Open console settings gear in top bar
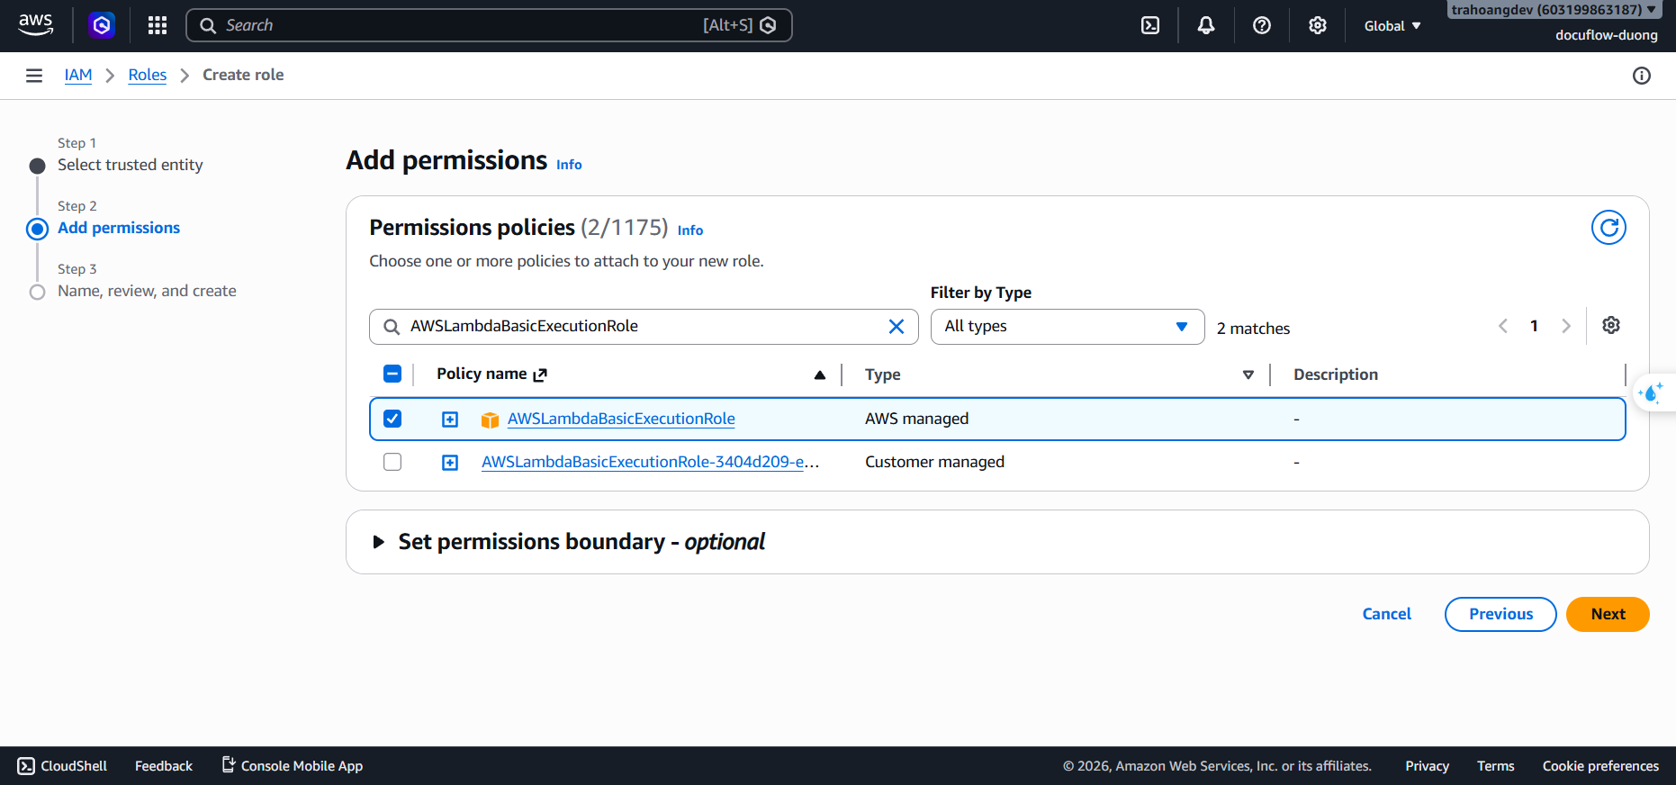 pos(1318,25)
